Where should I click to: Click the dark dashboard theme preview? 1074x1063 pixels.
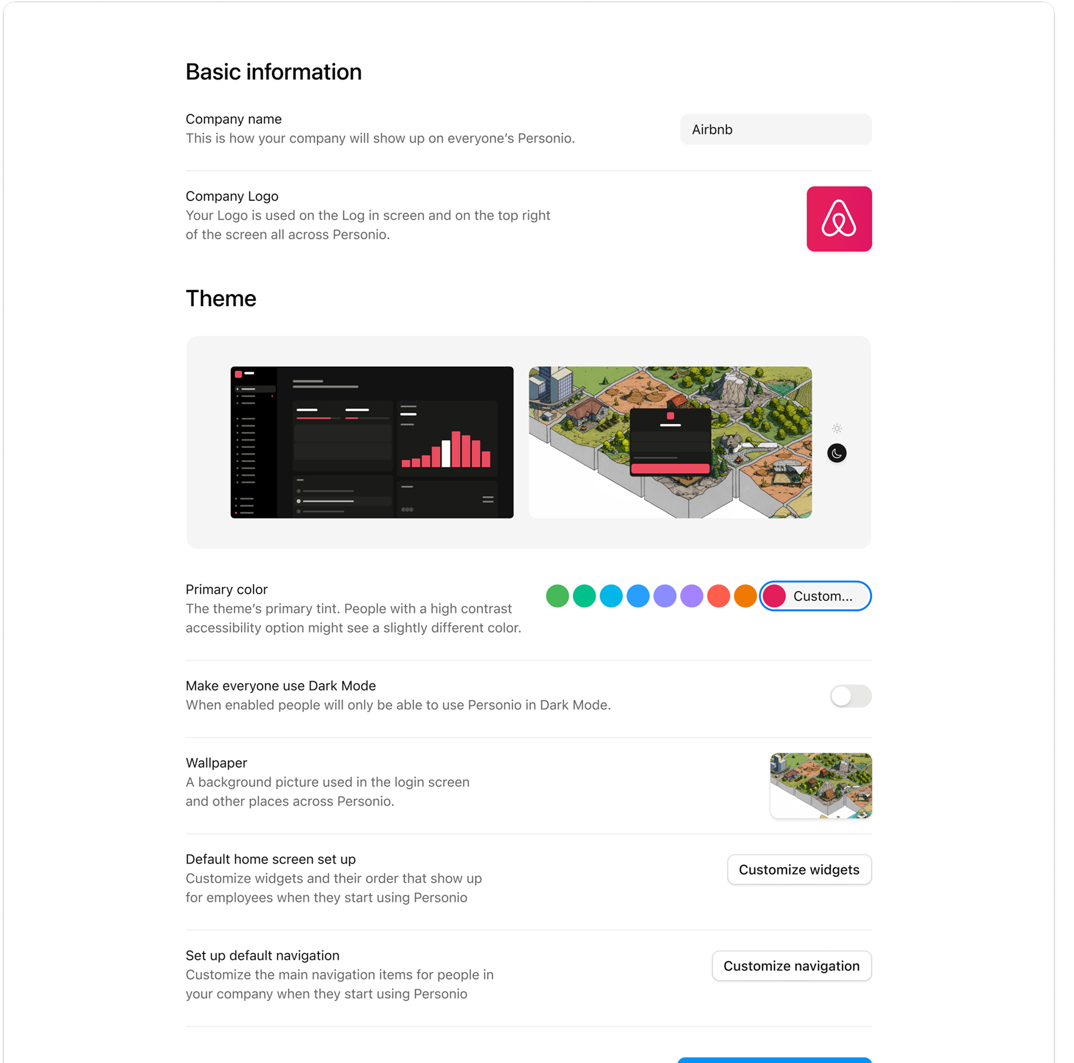tap(372, 443)
